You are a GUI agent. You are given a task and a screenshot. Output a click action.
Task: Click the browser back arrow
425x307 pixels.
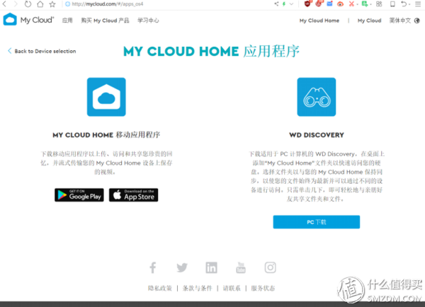click(5, 4)
